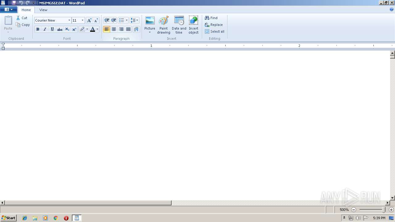The width and height of the screenshot is (395, 222).
Task: Click the vertical scrollbar up arrow
Action: point(393,53)
